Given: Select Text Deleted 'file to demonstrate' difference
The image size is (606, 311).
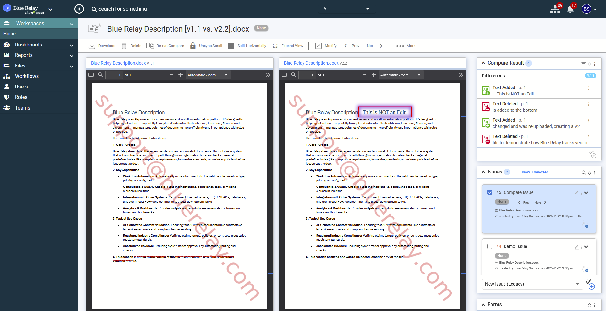Looking at the screenshot, I should [x=539, y=139].
